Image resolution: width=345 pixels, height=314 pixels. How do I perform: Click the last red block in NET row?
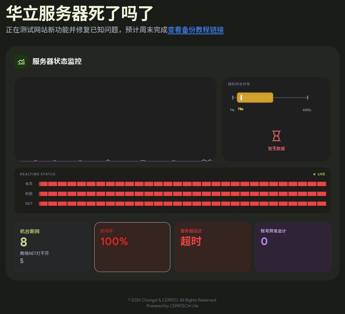click(321, 204)
